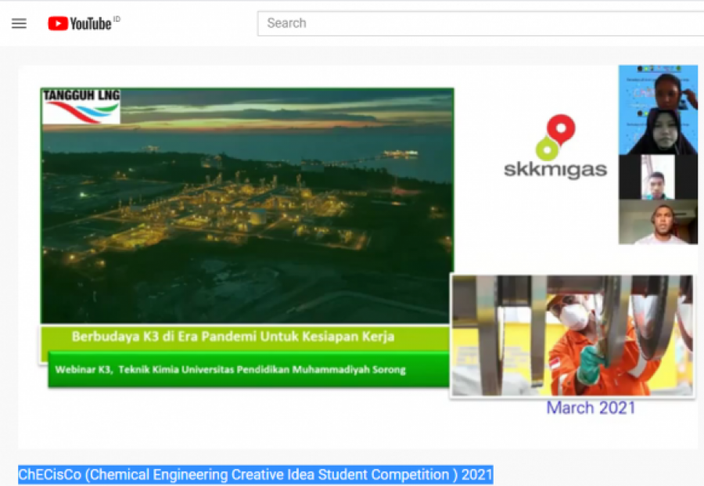
Task: Click the ID country code superscript
Action: (x=117, y=19)
